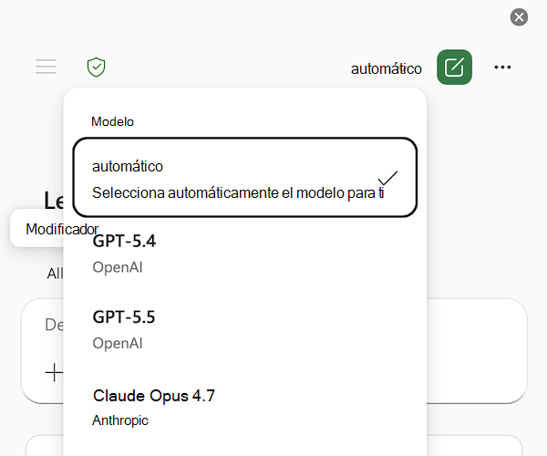Click the Modelo heading text
The height and width of the screenshot is (456, 547).
click(112, 121)
